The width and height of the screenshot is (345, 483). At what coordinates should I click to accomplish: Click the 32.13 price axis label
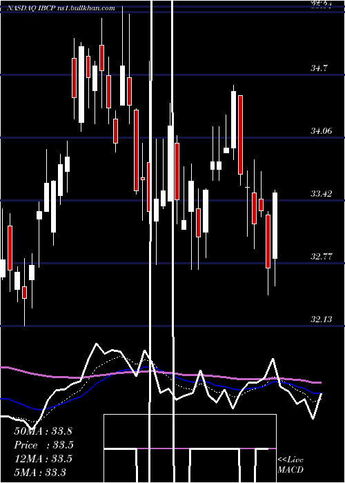point(322,319)
